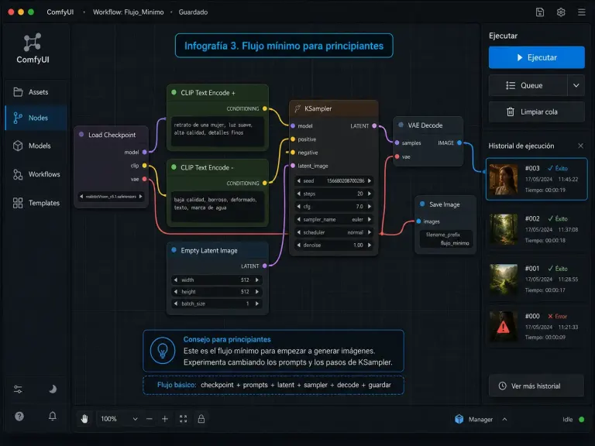595x446 pixels.
Task: Expand the Queue dropdown chevron
Action: pos(576,86)
